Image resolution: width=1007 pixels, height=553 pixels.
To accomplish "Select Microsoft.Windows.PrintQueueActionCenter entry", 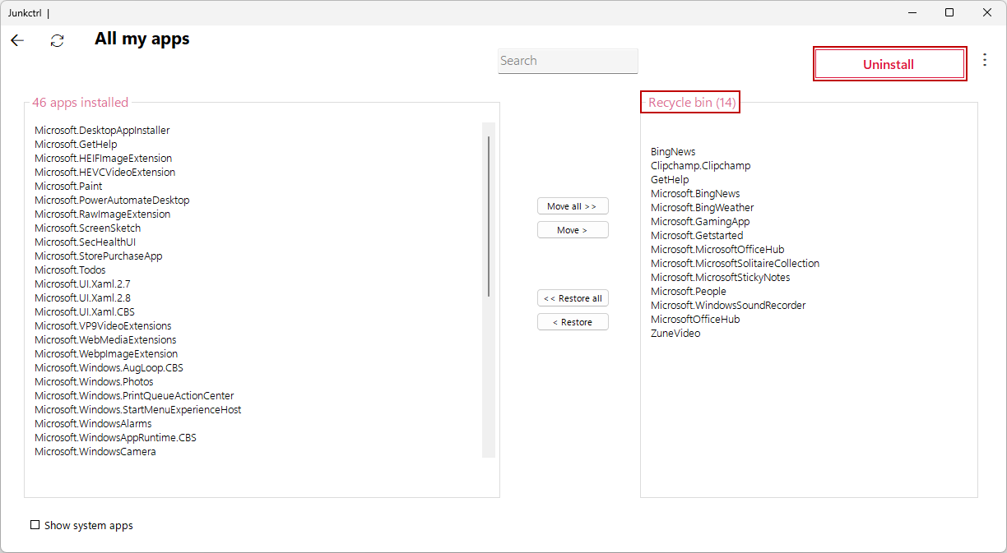I will coord(134,396).
